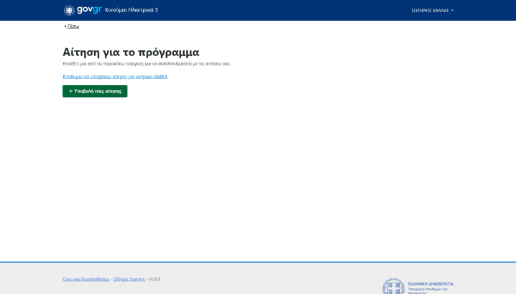The width and height of the screenshot is (516, 294).
Task: Open the Οδηγίες Χρήσης link
Action: pyautogui.click(x=129, y=279)
